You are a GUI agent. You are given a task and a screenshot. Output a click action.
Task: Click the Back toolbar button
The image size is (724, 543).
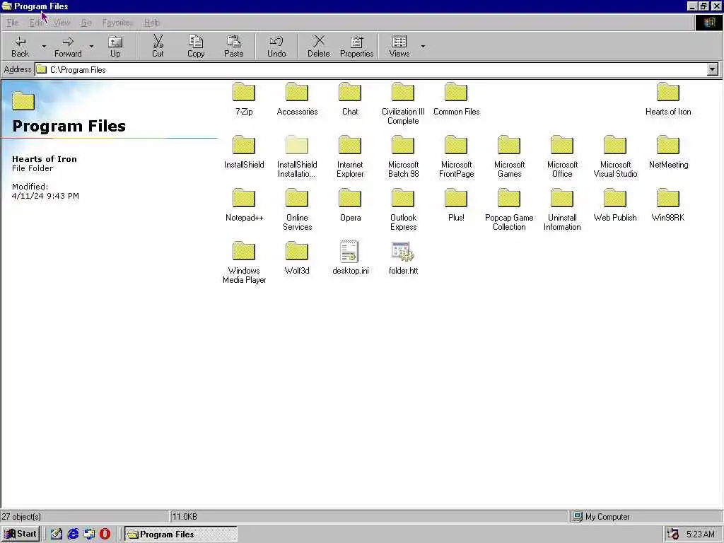click(x=21, y=46)
